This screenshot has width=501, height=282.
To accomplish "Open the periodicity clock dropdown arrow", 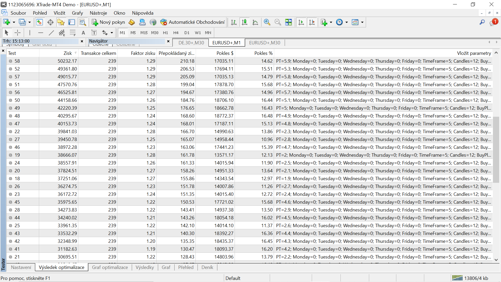I will pyautogui.click(x=347, y=22).
